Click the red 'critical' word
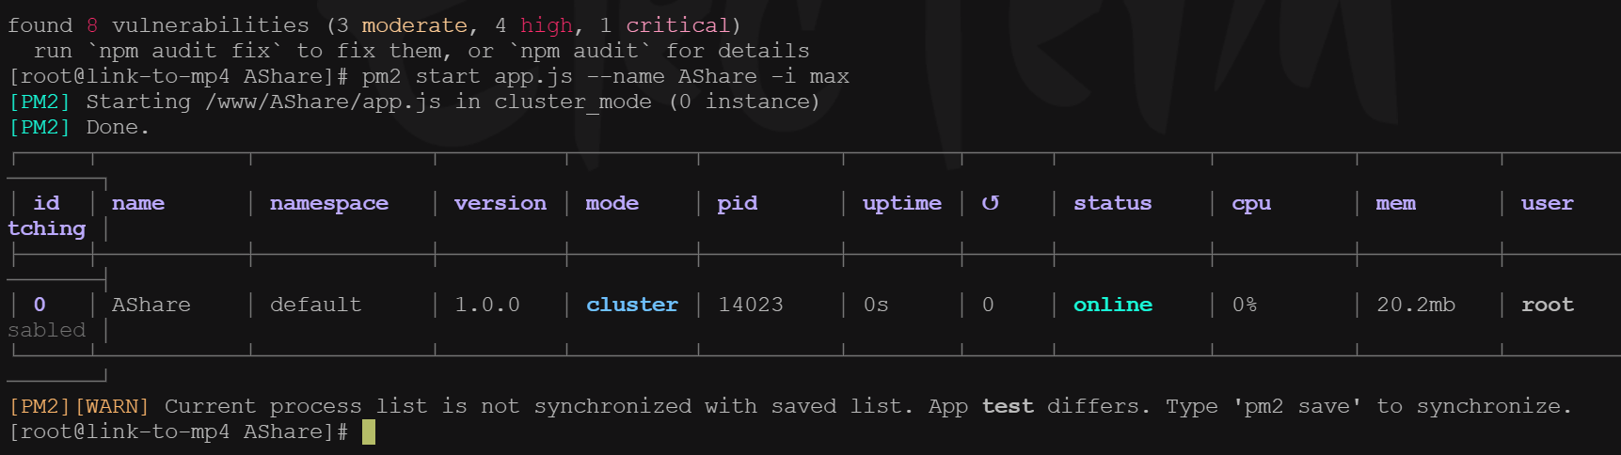 (677, 25)
